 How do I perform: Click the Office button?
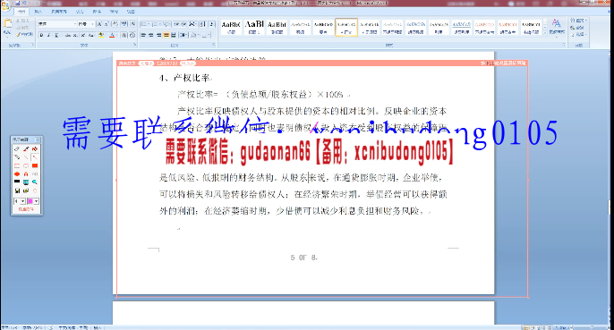[x=5, y=6]
